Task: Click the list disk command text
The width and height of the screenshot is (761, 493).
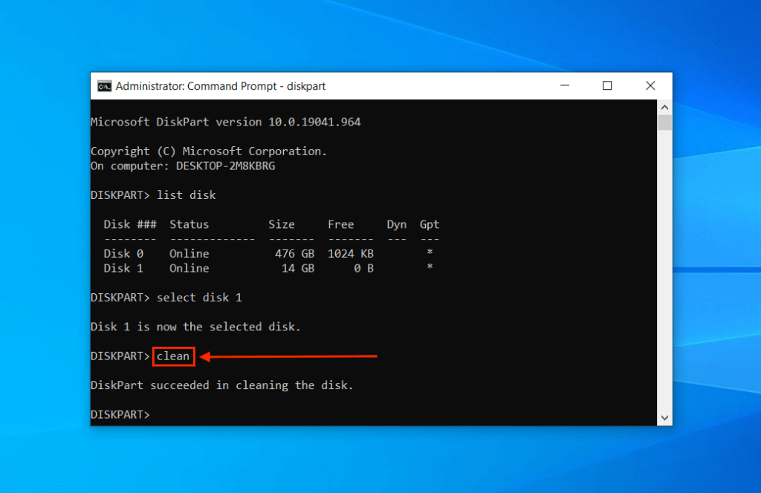Action: click(x=187, y=195)
